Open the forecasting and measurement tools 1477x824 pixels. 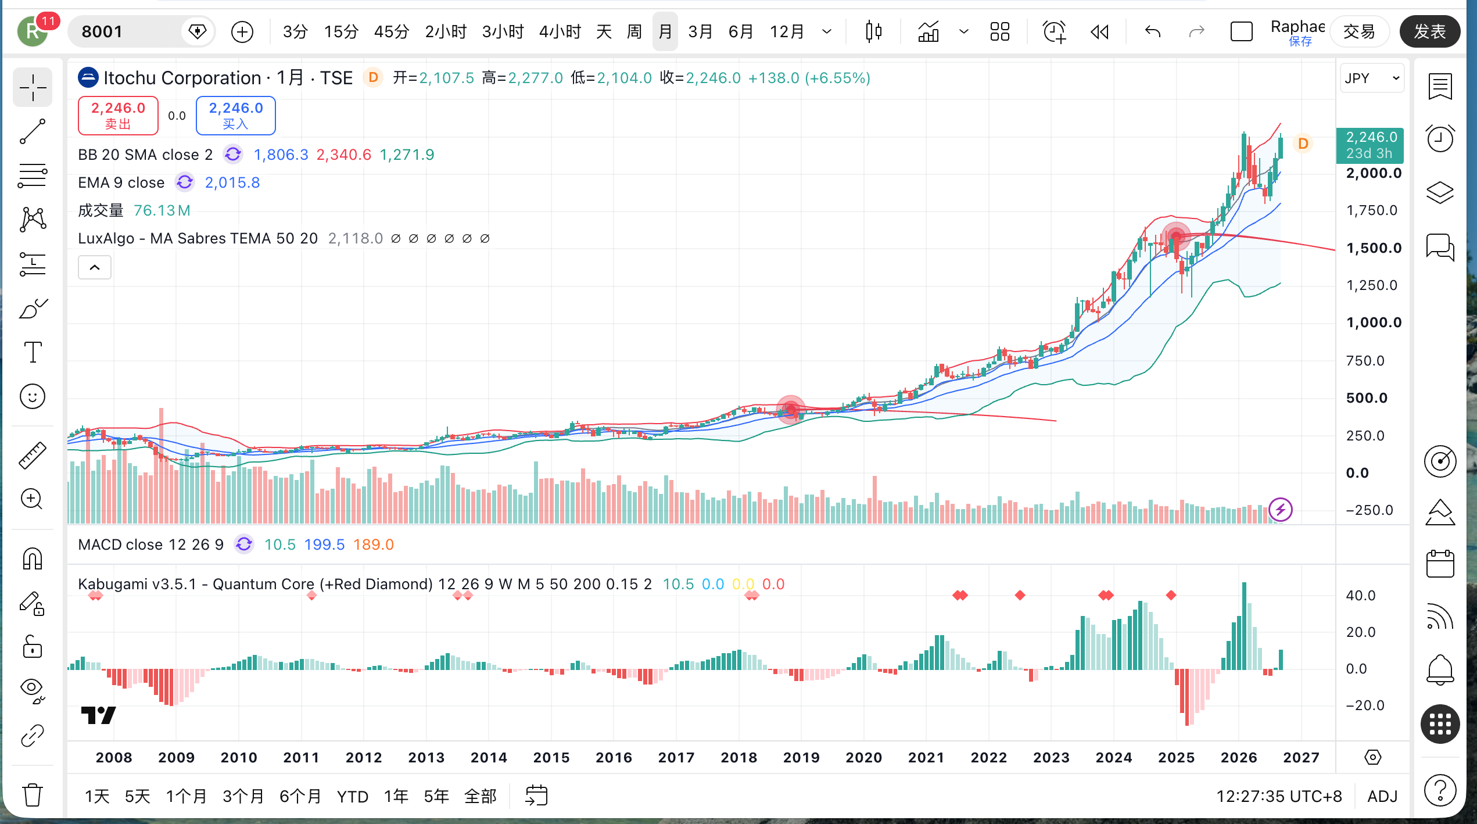tap(33, 264)
